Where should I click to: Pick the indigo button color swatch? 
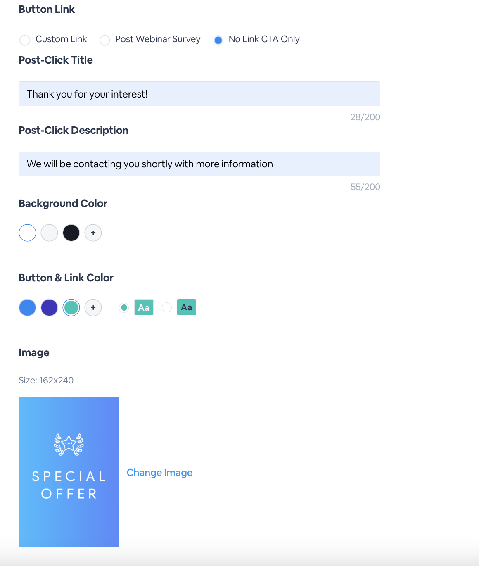pyautogui.click(x=50, y=308)
